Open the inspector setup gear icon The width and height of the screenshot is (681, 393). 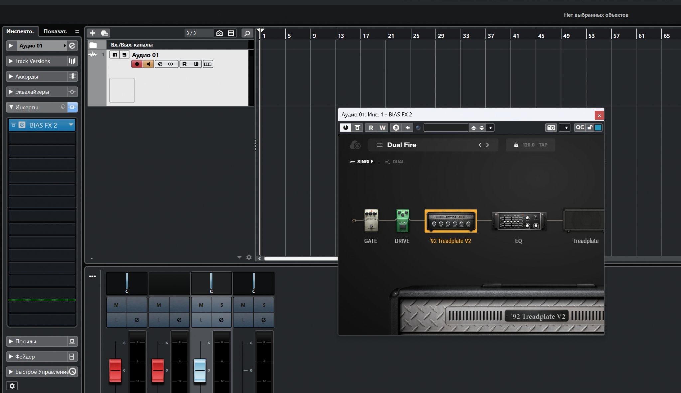point(12,386)
